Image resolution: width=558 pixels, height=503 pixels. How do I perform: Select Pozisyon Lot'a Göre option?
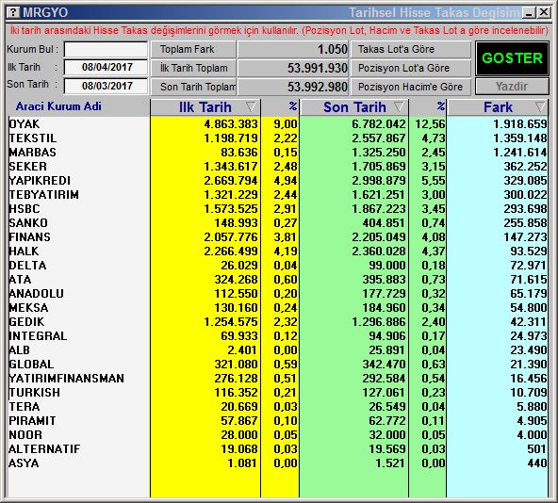411,68
